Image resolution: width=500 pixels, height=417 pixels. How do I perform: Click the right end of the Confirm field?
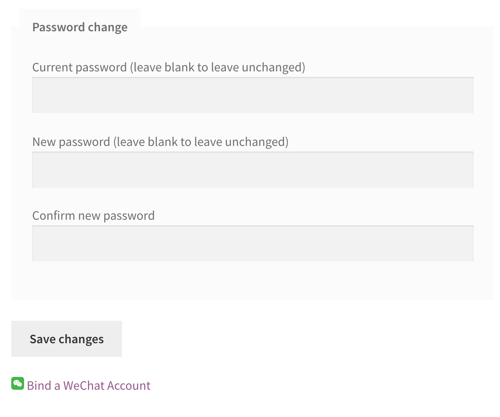461,243
